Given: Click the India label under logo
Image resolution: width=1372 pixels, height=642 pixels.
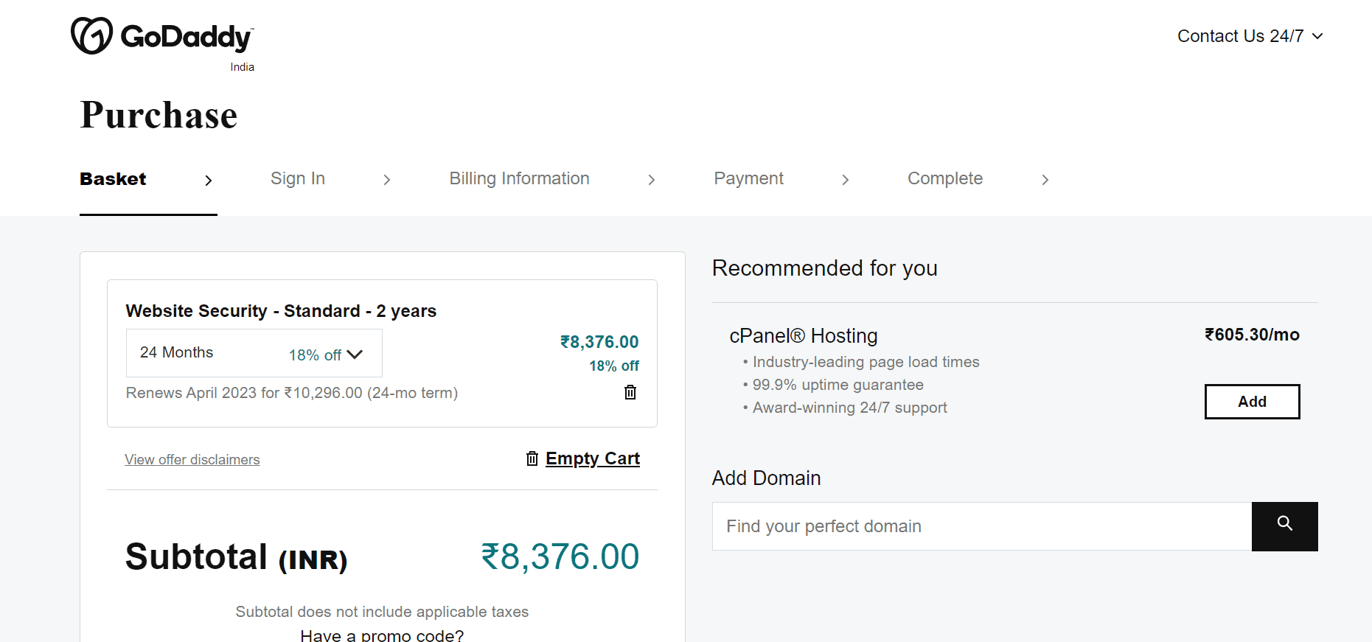Looking at the screenshot, I should (242, 67).
